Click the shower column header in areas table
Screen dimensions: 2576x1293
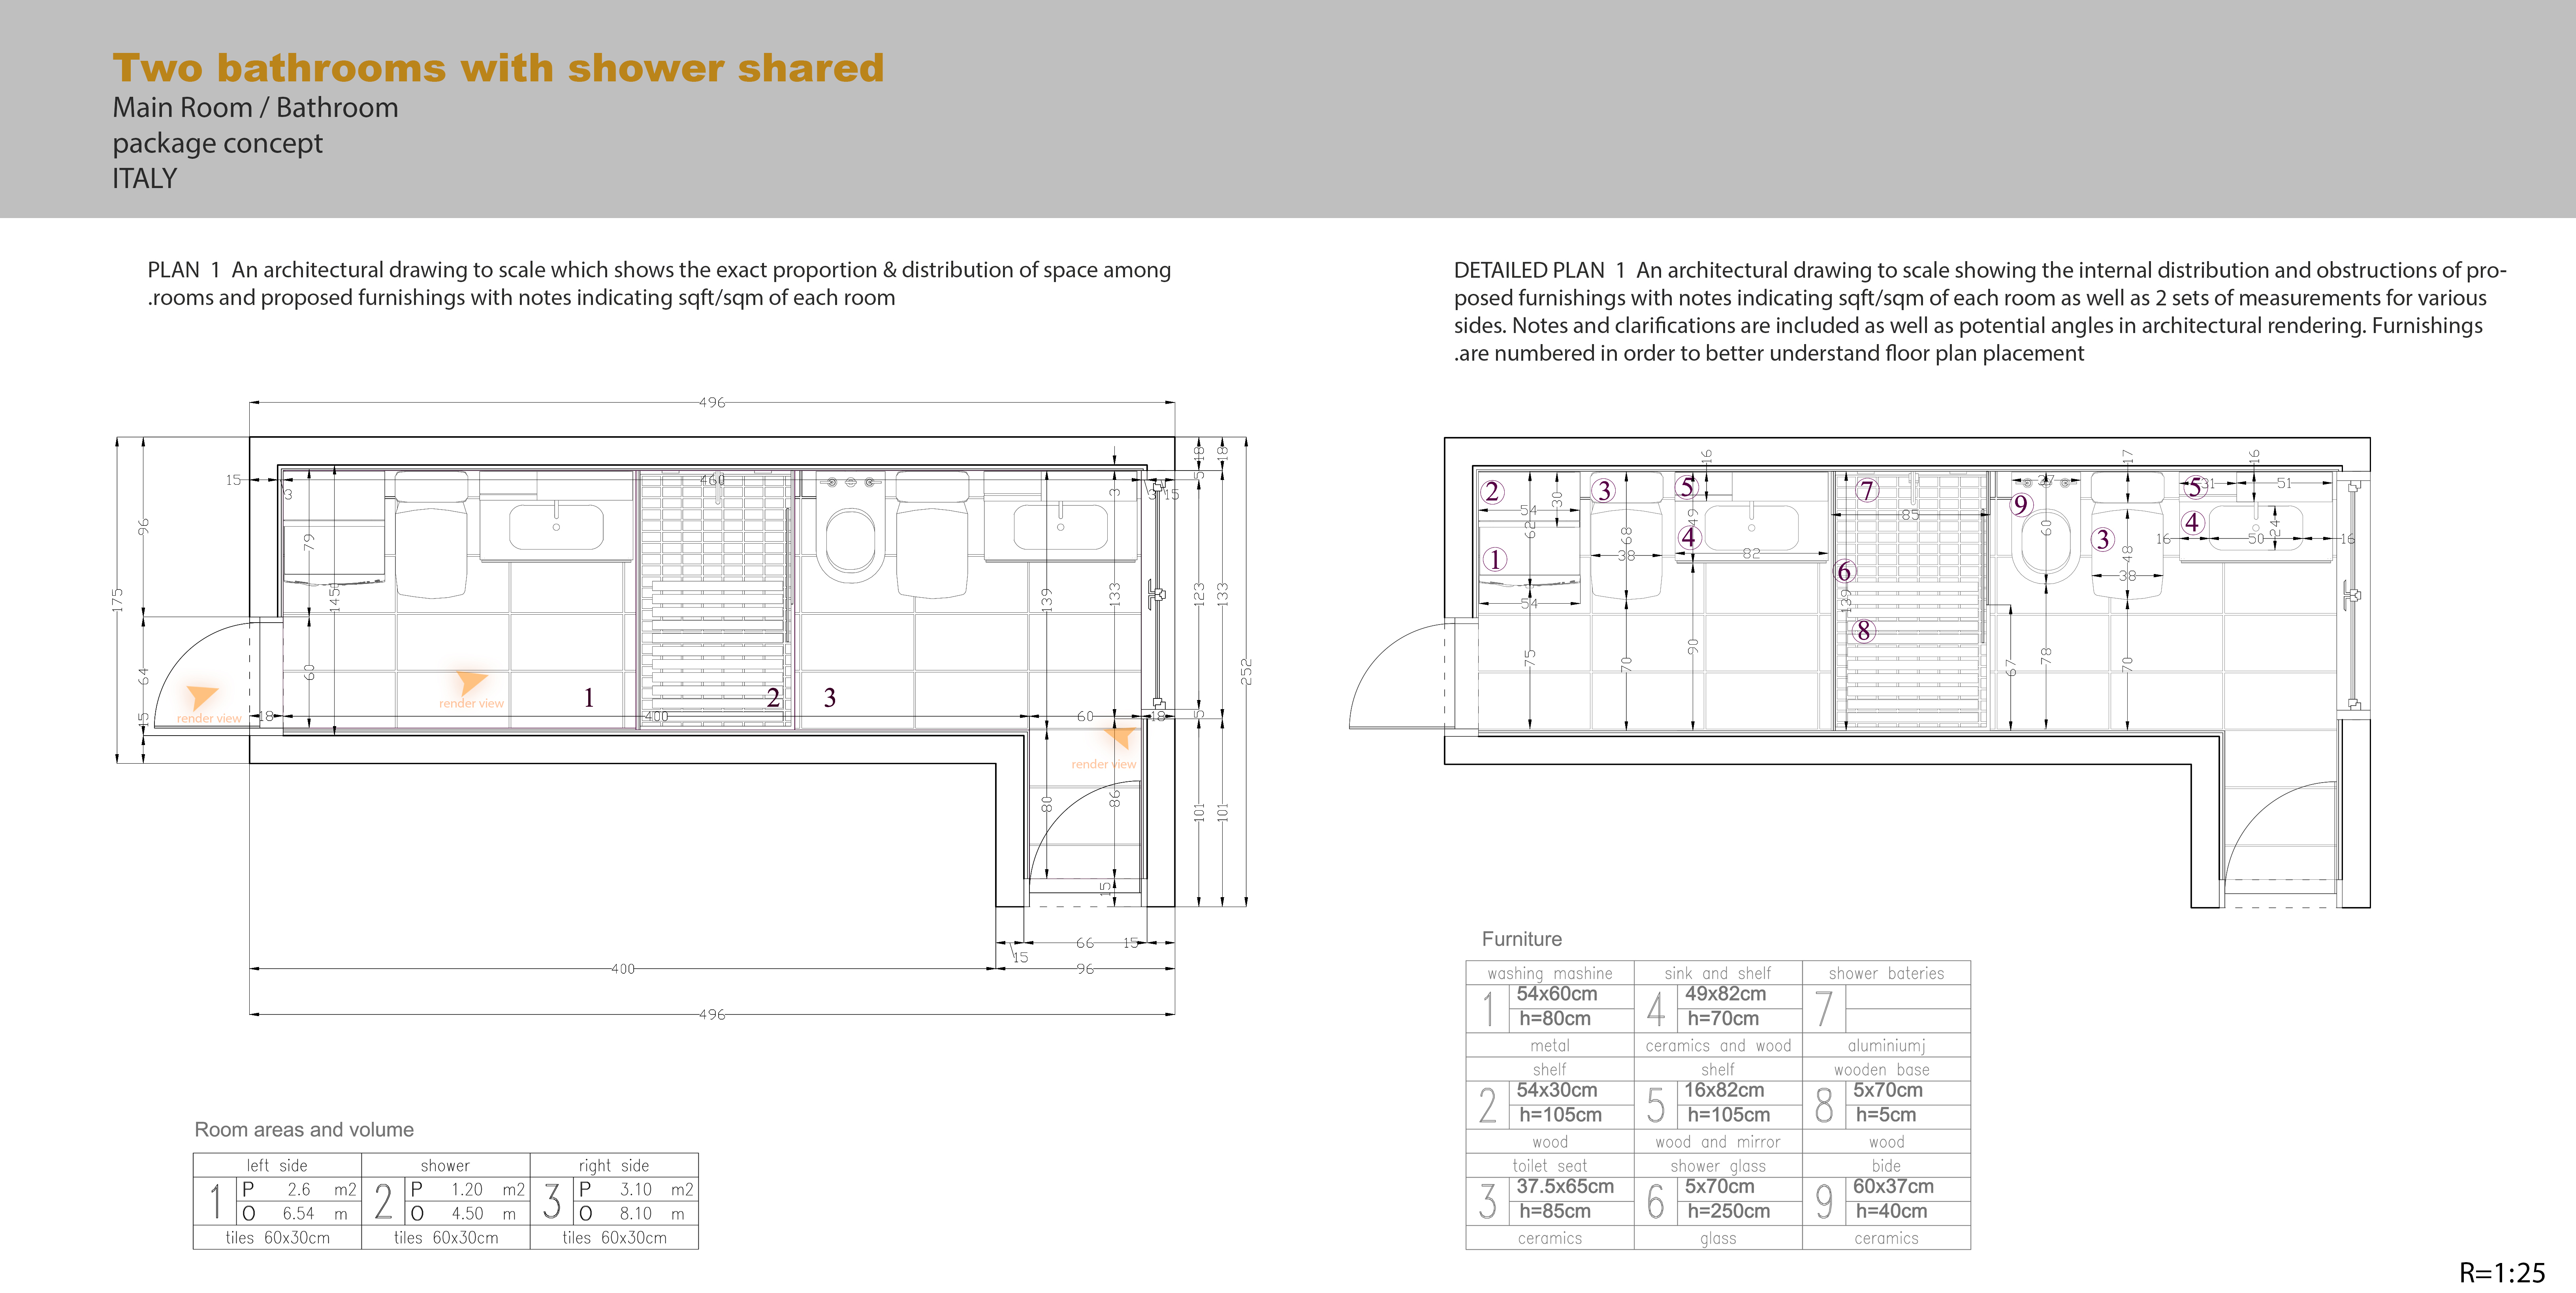click(x=445, y=1165)
